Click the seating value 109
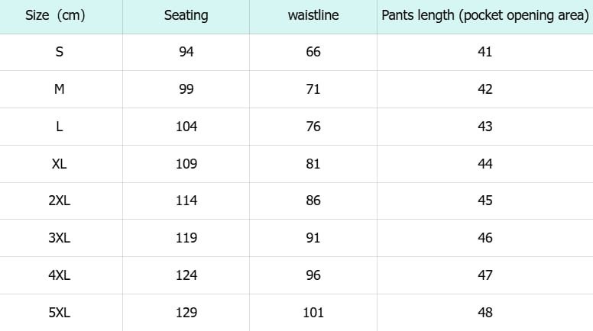The width and height of the screenshot is (593, 331). coord(186,164)
